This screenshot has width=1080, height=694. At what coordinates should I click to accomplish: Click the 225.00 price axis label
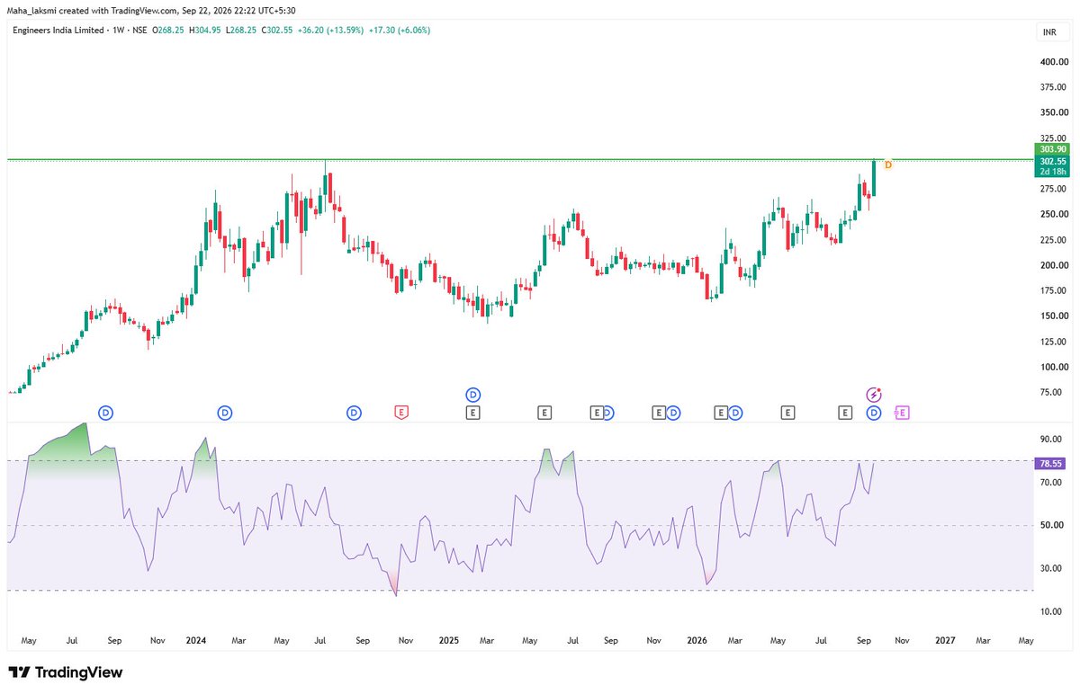click(1051, 240)
